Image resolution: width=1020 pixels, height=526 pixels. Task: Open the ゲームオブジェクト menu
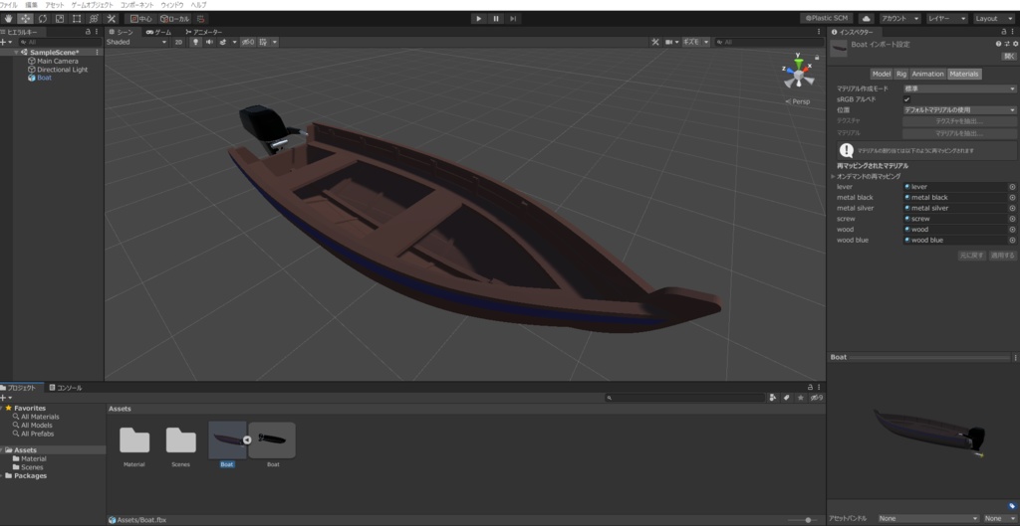[93, 5]
